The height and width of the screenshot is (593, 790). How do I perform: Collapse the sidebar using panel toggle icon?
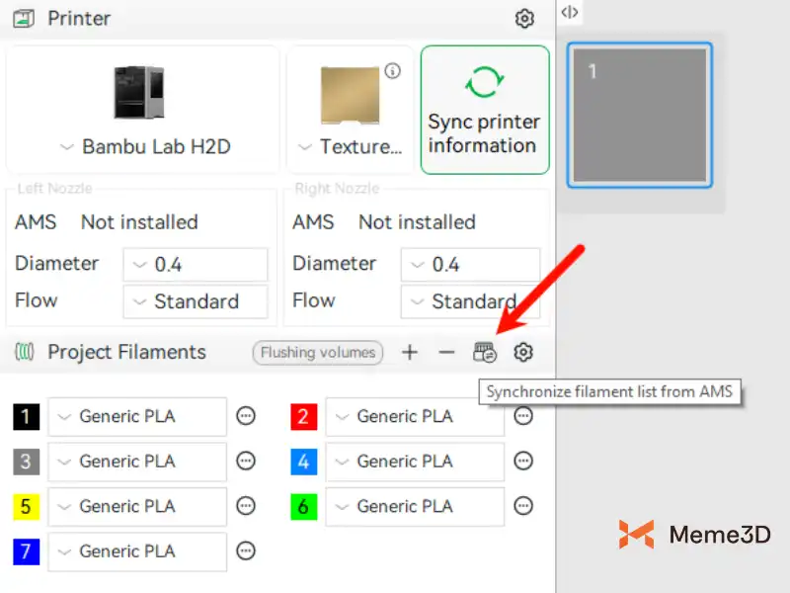570,13
